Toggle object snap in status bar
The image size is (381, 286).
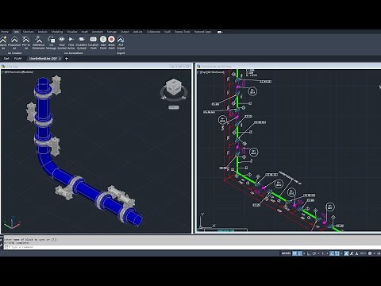(337, 253)
